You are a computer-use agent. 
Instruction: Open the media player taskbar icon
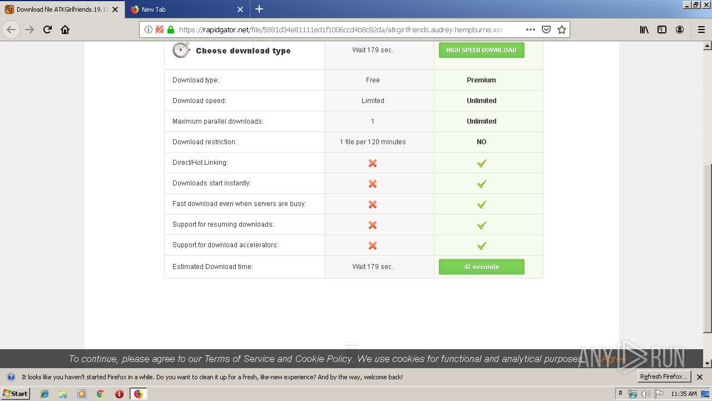pos(82,394)
